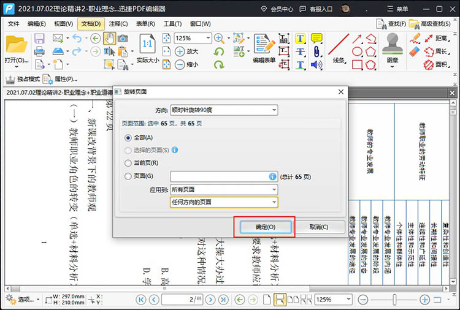Select the eraser tool
Image resolution: width=460 pixels, height=310 pixels.
pos(415,51)
